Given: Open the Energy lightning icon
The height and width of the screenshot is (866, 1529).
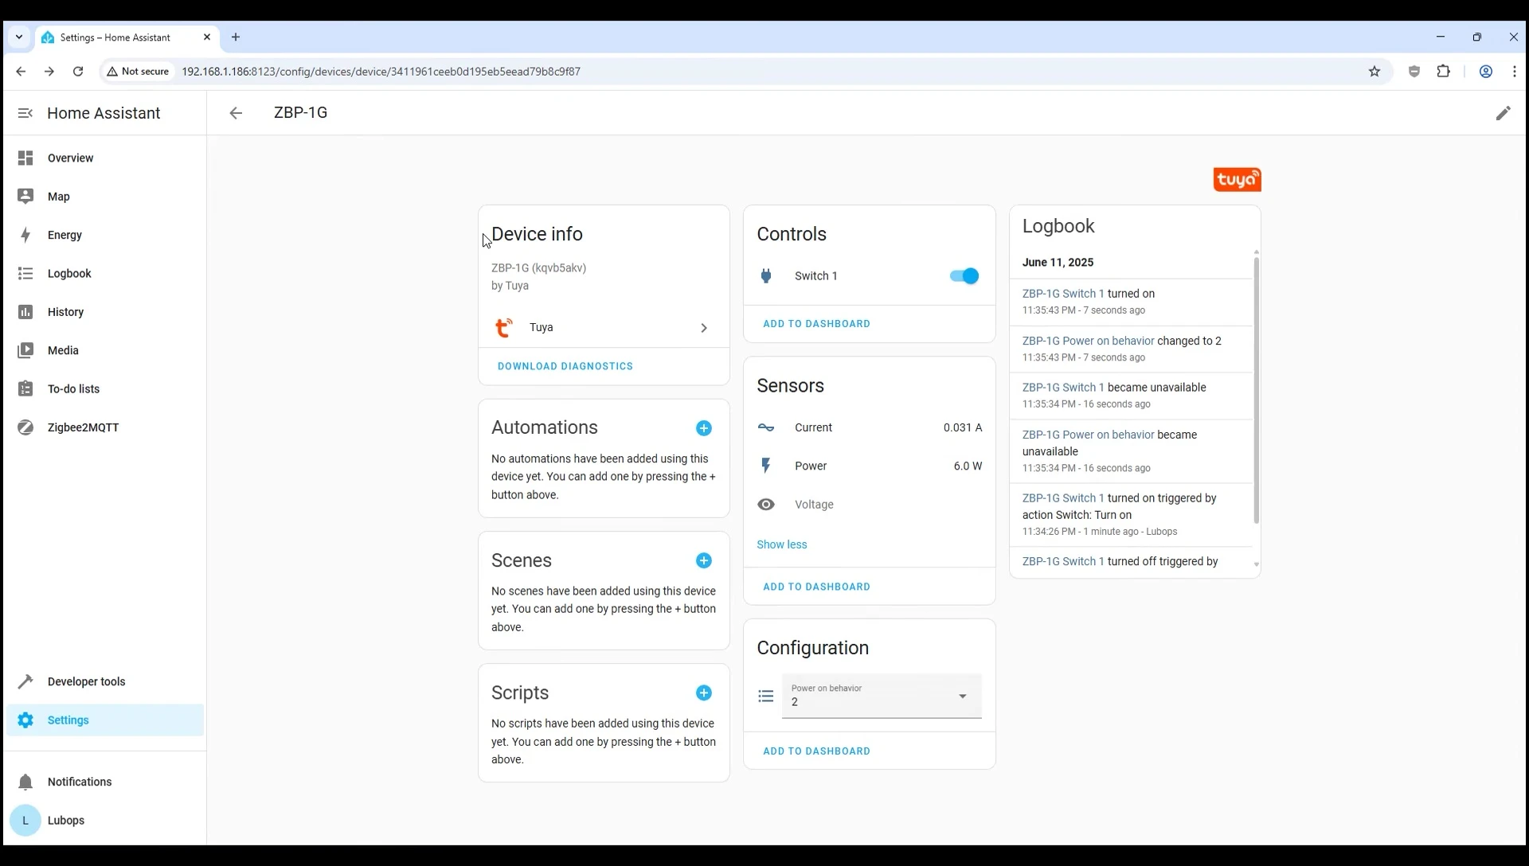Looking at the screenshot, I should point(25,235).
